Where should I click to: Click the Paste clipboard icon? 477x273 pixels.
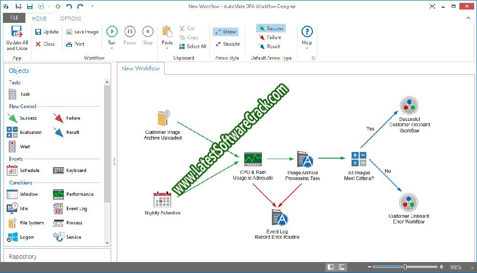167,31
